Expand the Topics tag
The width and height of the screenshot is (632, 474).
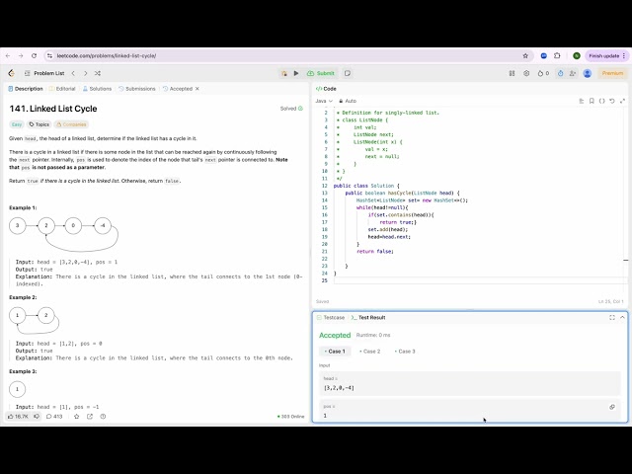click(x=39, y=124)
